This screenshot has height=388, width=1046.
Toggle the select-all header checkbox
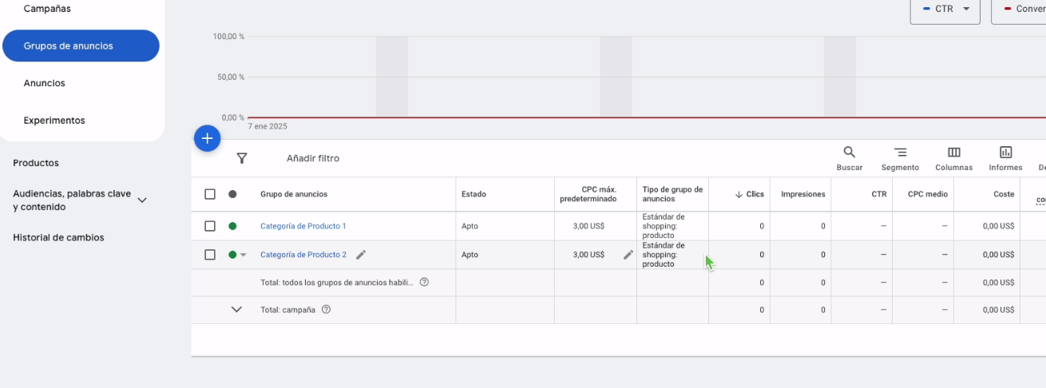pyautogui.click(x=210, y=194)
